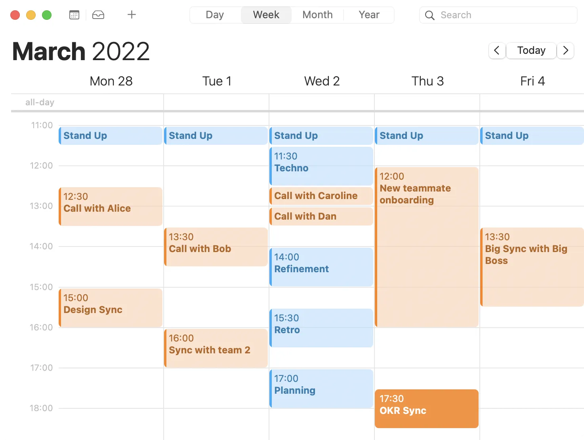Switch to Day view
This screenshot has height=440, width=584.
tap(214, 15)
